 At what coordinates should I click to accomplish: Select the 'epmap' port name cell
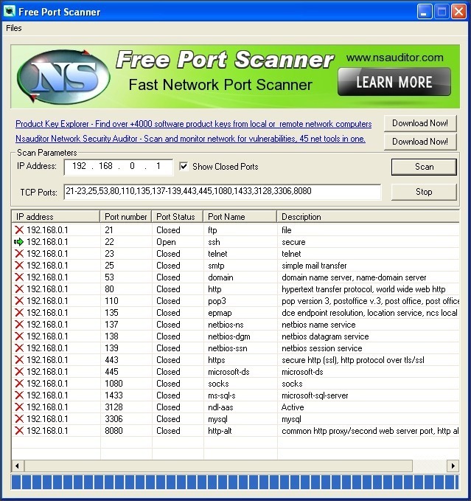coord(220,313)
